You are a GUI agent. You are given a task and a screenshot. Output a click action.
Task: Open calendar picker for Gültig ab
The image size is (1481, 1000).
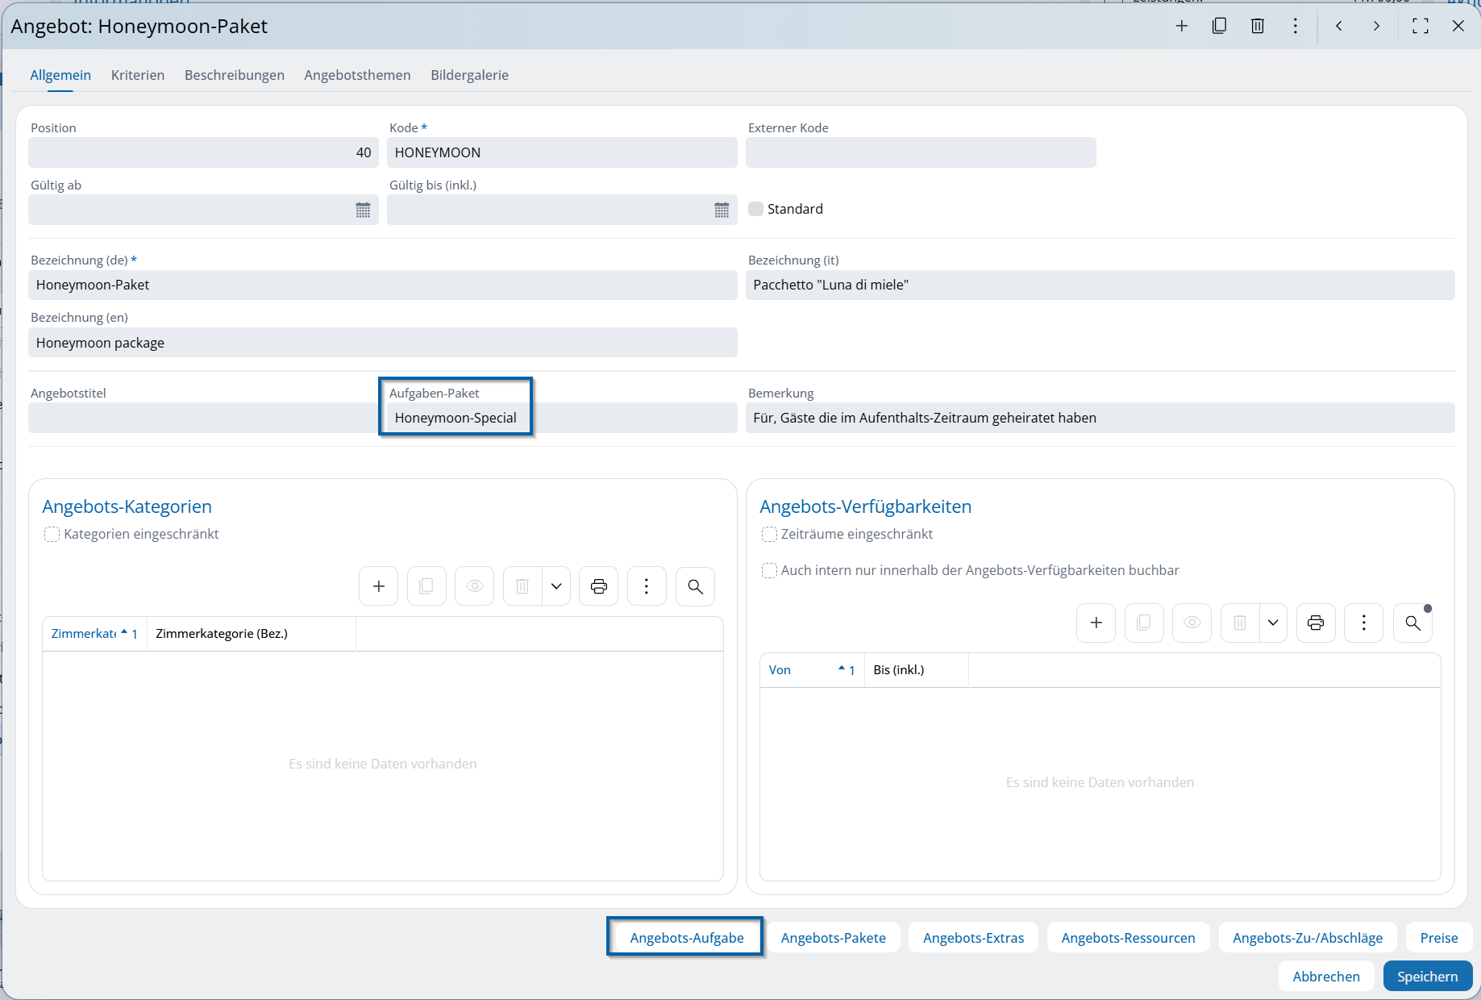tap(363, 210)
